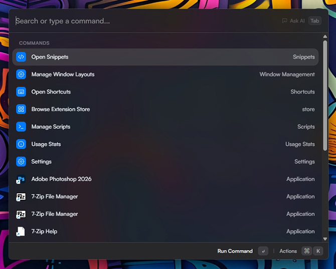Click the Usage Stats info icon
The height and width of the screenshot is (269, 336).
[21, 144]
